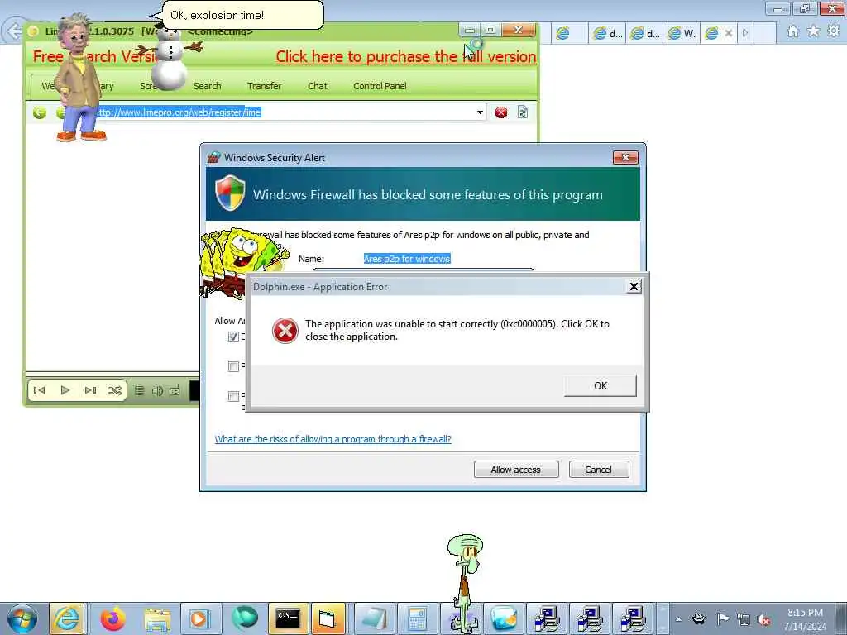
Task: Click the third network computers taskbar icon
Action: (633, 618)
